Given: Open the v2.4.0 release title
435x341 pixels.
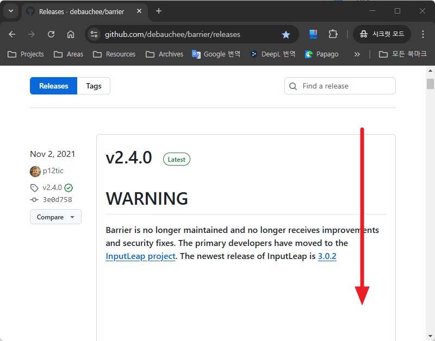Looking at the screenshot, I should click(x=129, y=157).
